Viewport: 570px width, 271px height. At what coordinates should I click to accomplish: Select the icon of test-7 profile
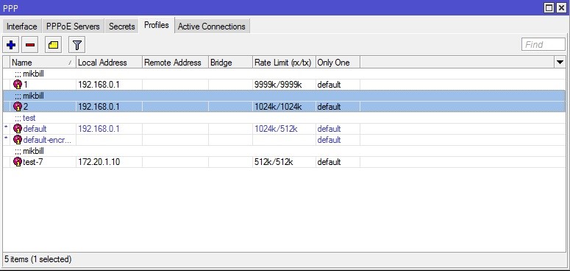pos(18,162)
